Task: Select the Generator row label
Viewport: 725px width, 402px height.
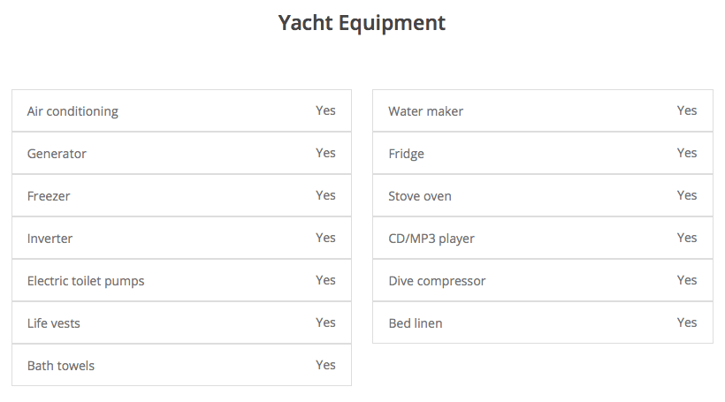Action: coord(57,154)
